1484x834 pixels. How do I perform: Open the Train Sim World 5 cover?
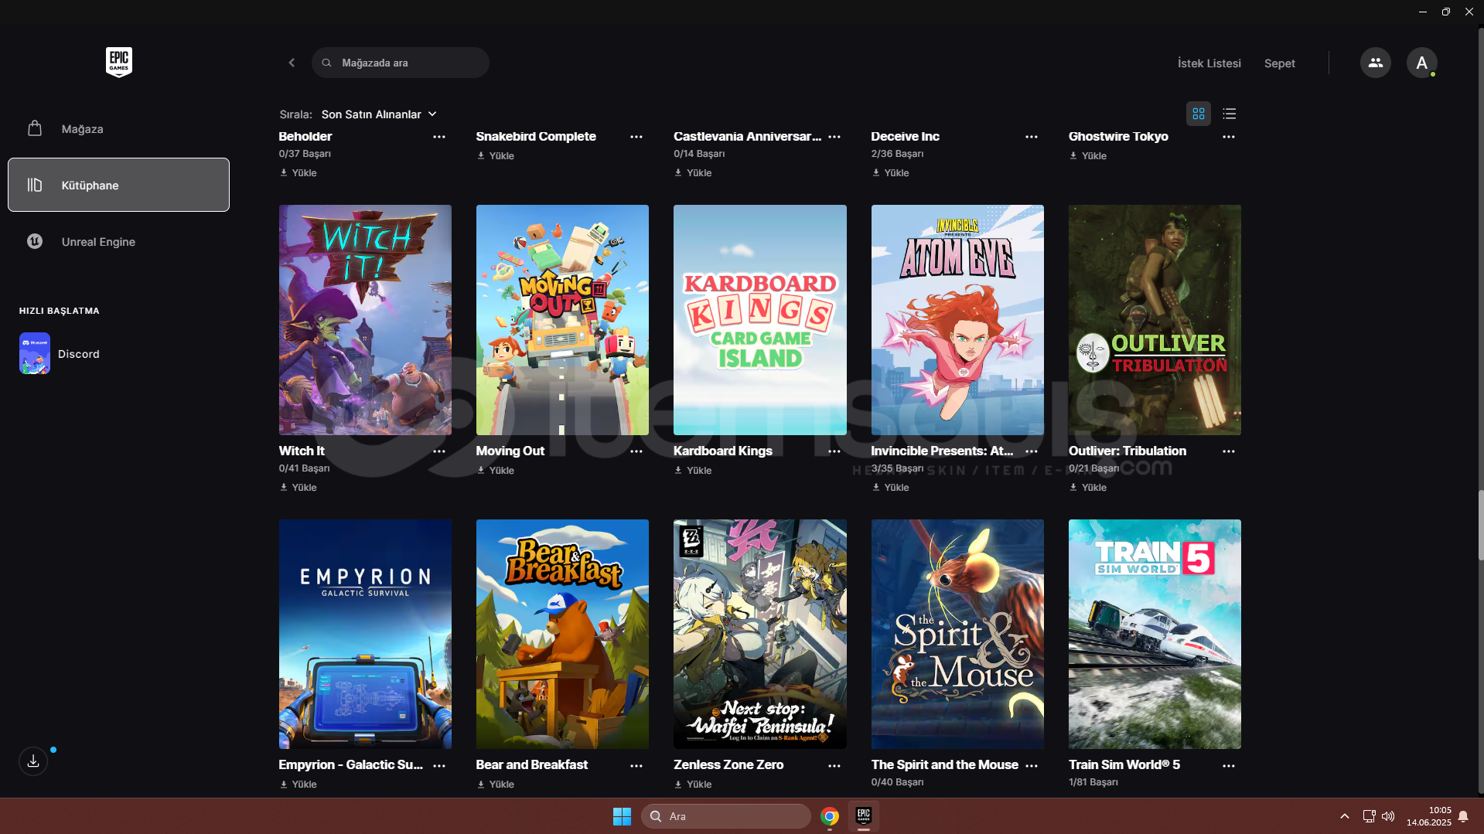[1155, 634]
